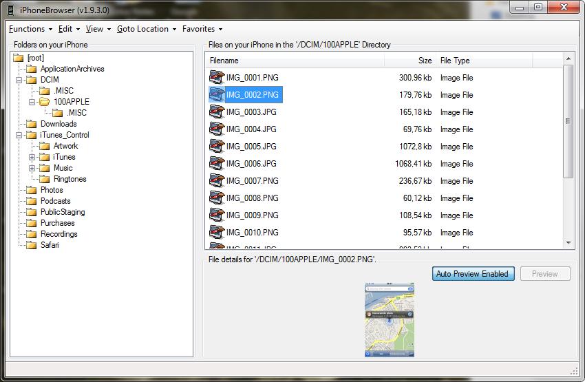Click the ApplicationArchives folder icon
The image size is (585, 382).
(x=31, y=69)
